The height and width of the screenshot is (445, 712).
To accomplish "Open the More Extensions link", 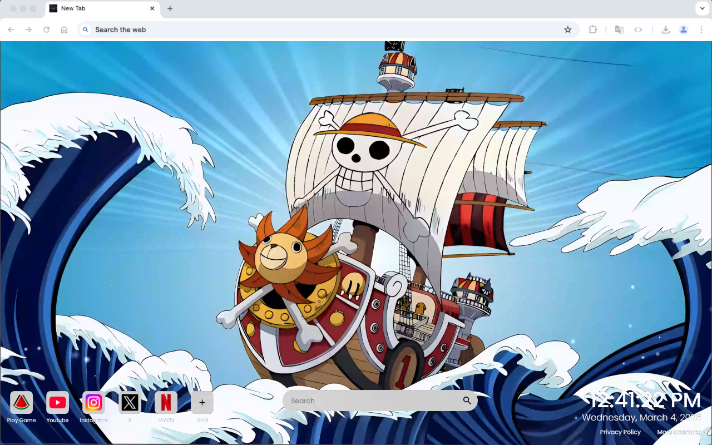I will pos(681,432).
